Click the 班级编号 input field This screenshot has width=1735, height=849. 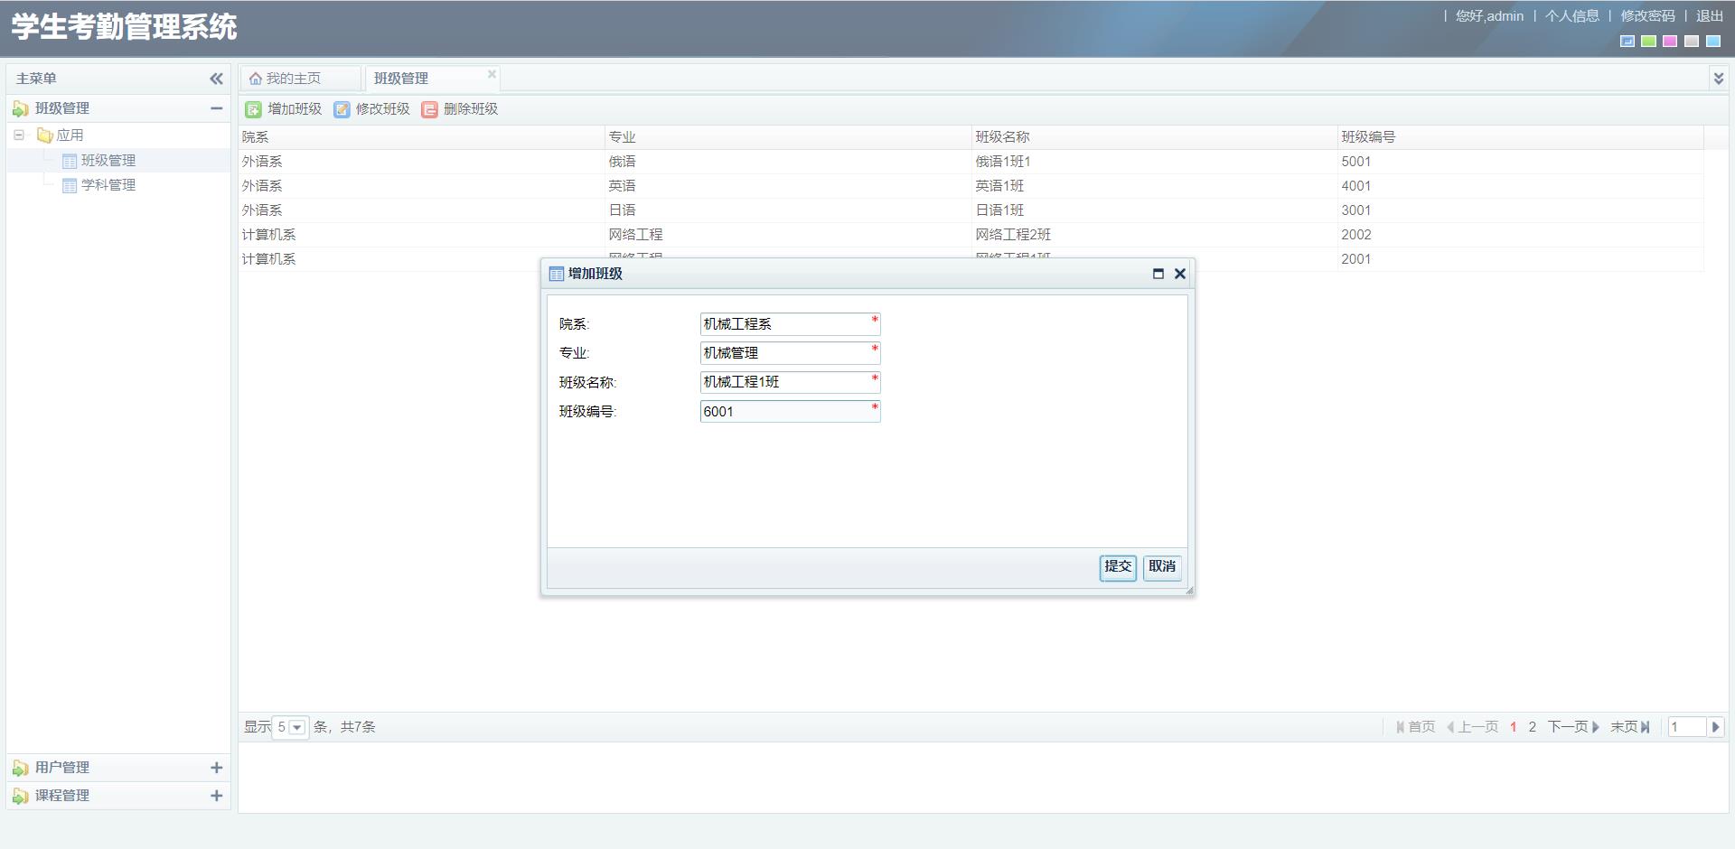coord(791,412)
